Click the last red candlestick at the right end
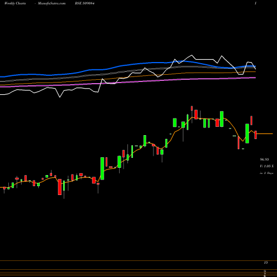 pos(255,135)
